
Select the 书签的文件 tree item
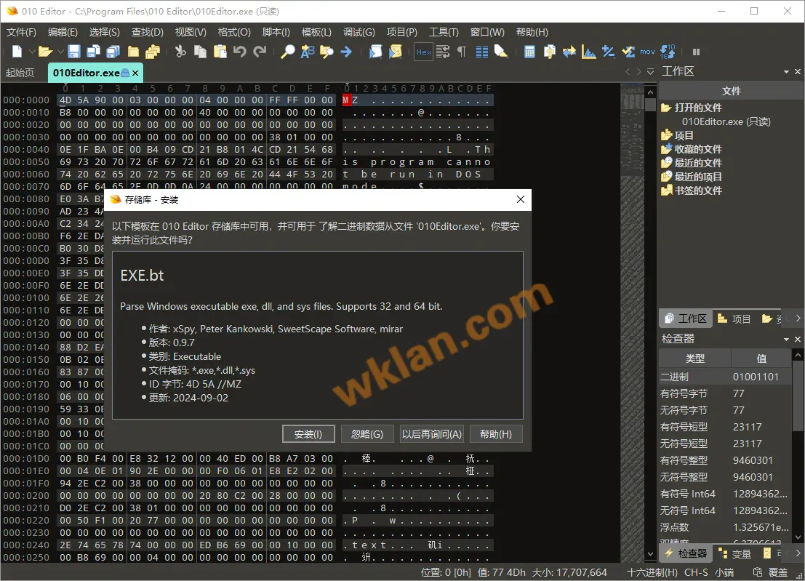coord(691,191)
